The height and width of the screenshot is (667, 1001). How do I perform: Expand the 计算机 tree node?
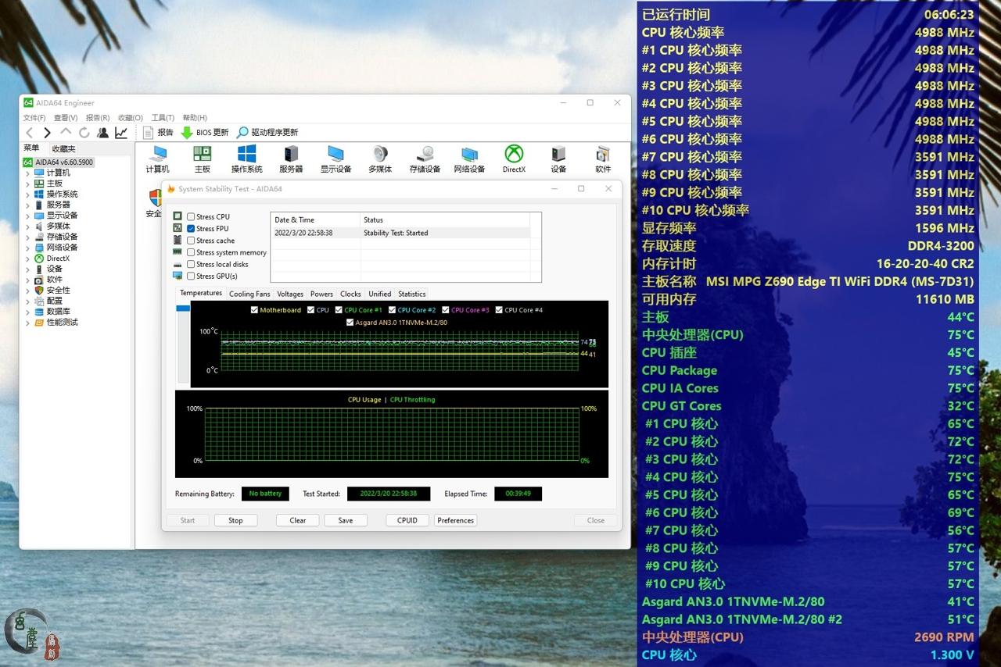(x=28, y=173)
